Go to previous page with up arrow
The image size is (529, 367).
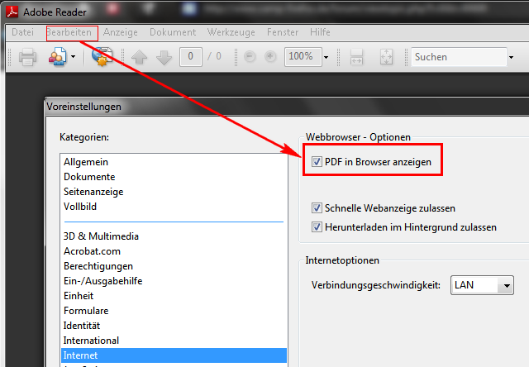(139, 57)
